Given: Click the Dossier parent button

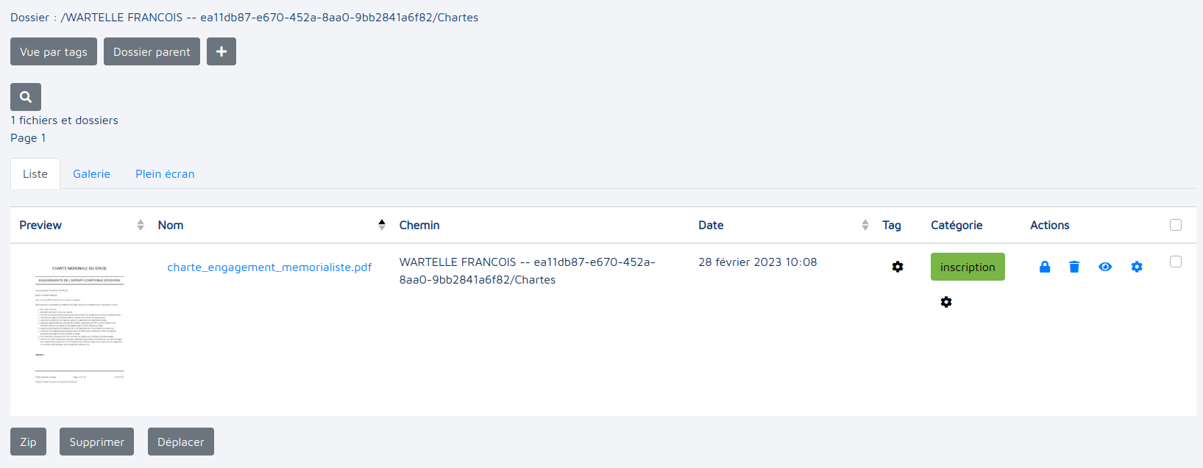Looking at the screenshot, I should (152, 51).
